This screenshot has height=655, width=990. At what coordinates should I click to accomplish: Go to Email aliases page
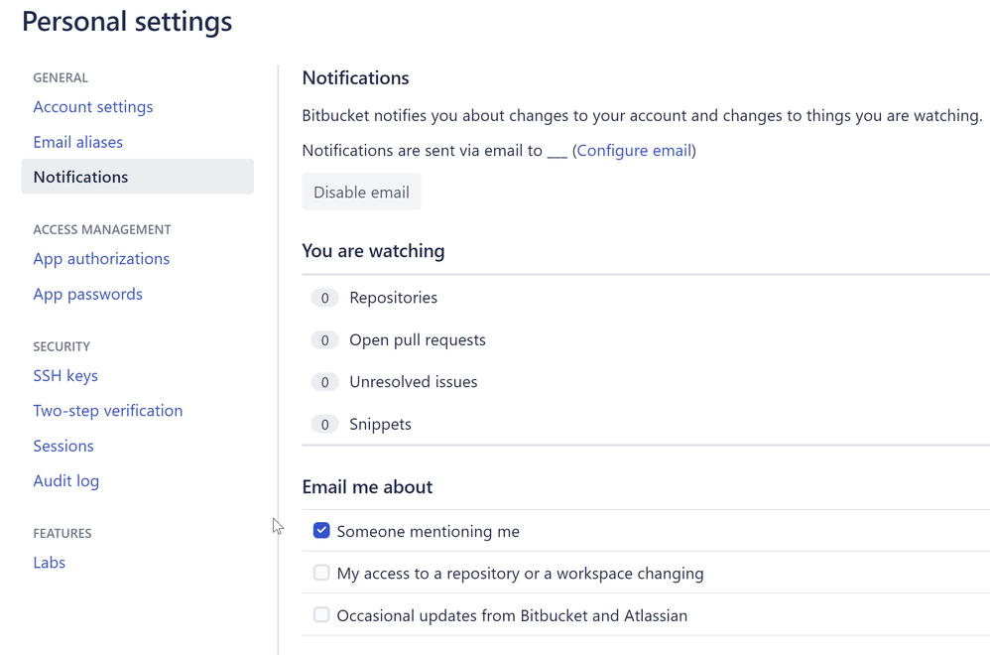[77, 142]
